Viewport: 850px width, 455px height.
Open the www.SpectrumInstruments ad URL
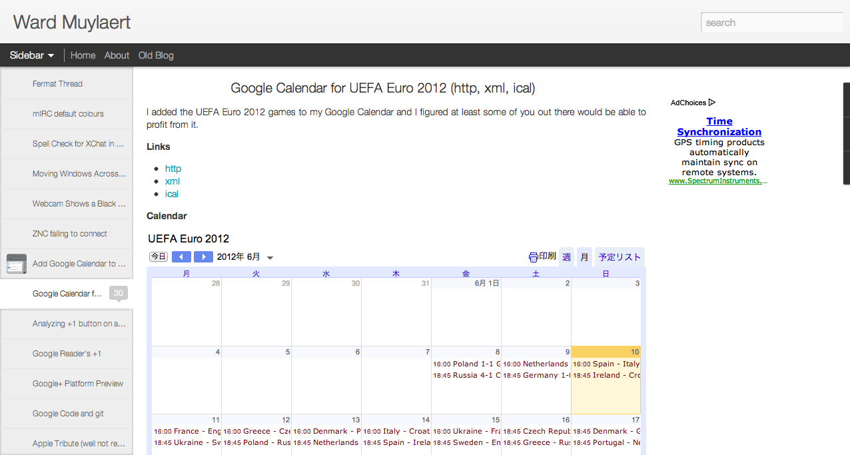718,181
